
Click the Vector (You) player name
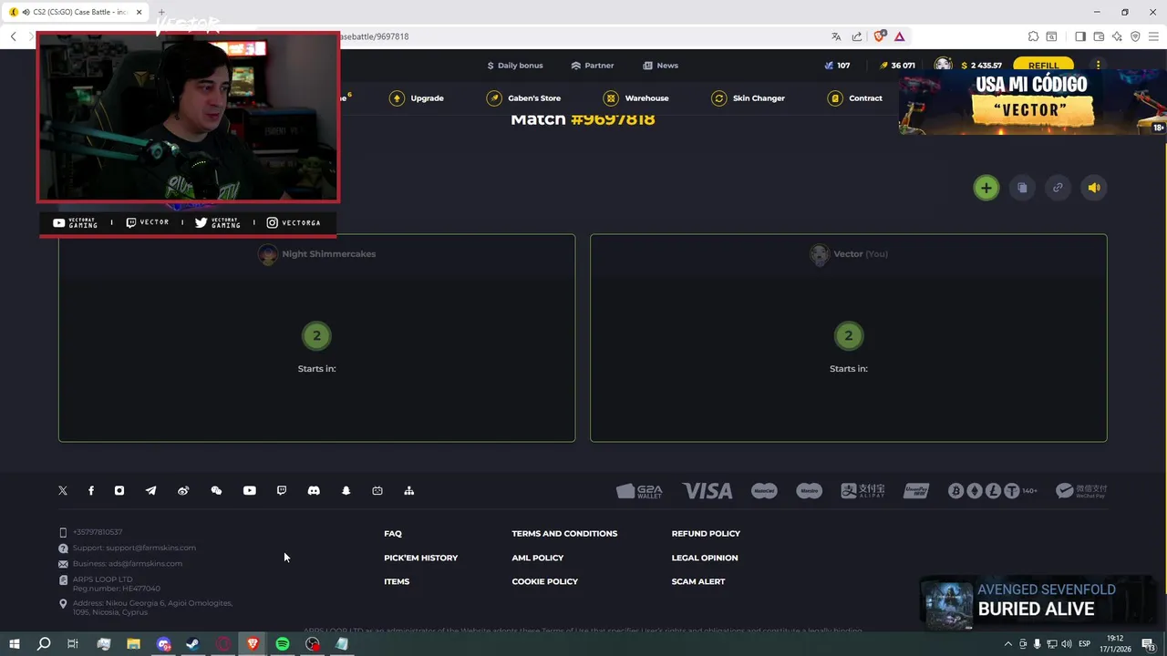[x=861, y=254]
